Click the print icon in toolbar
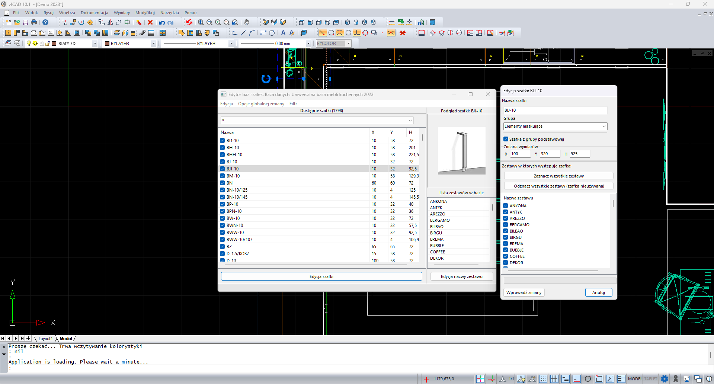Image resolution: width=714 pixels, height=384 pixels. (x=34, y=23)
